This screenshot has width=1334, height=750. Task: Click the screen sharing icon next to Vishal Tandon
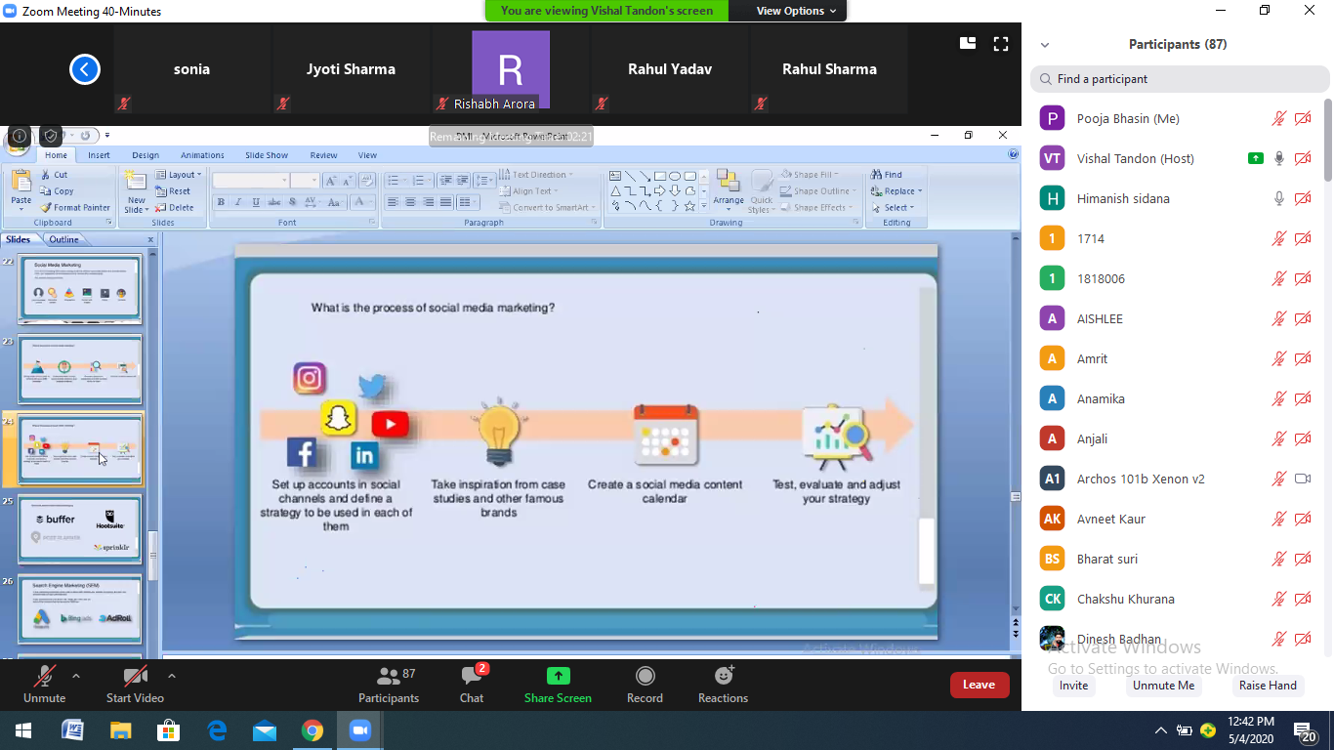(1256, 158)
